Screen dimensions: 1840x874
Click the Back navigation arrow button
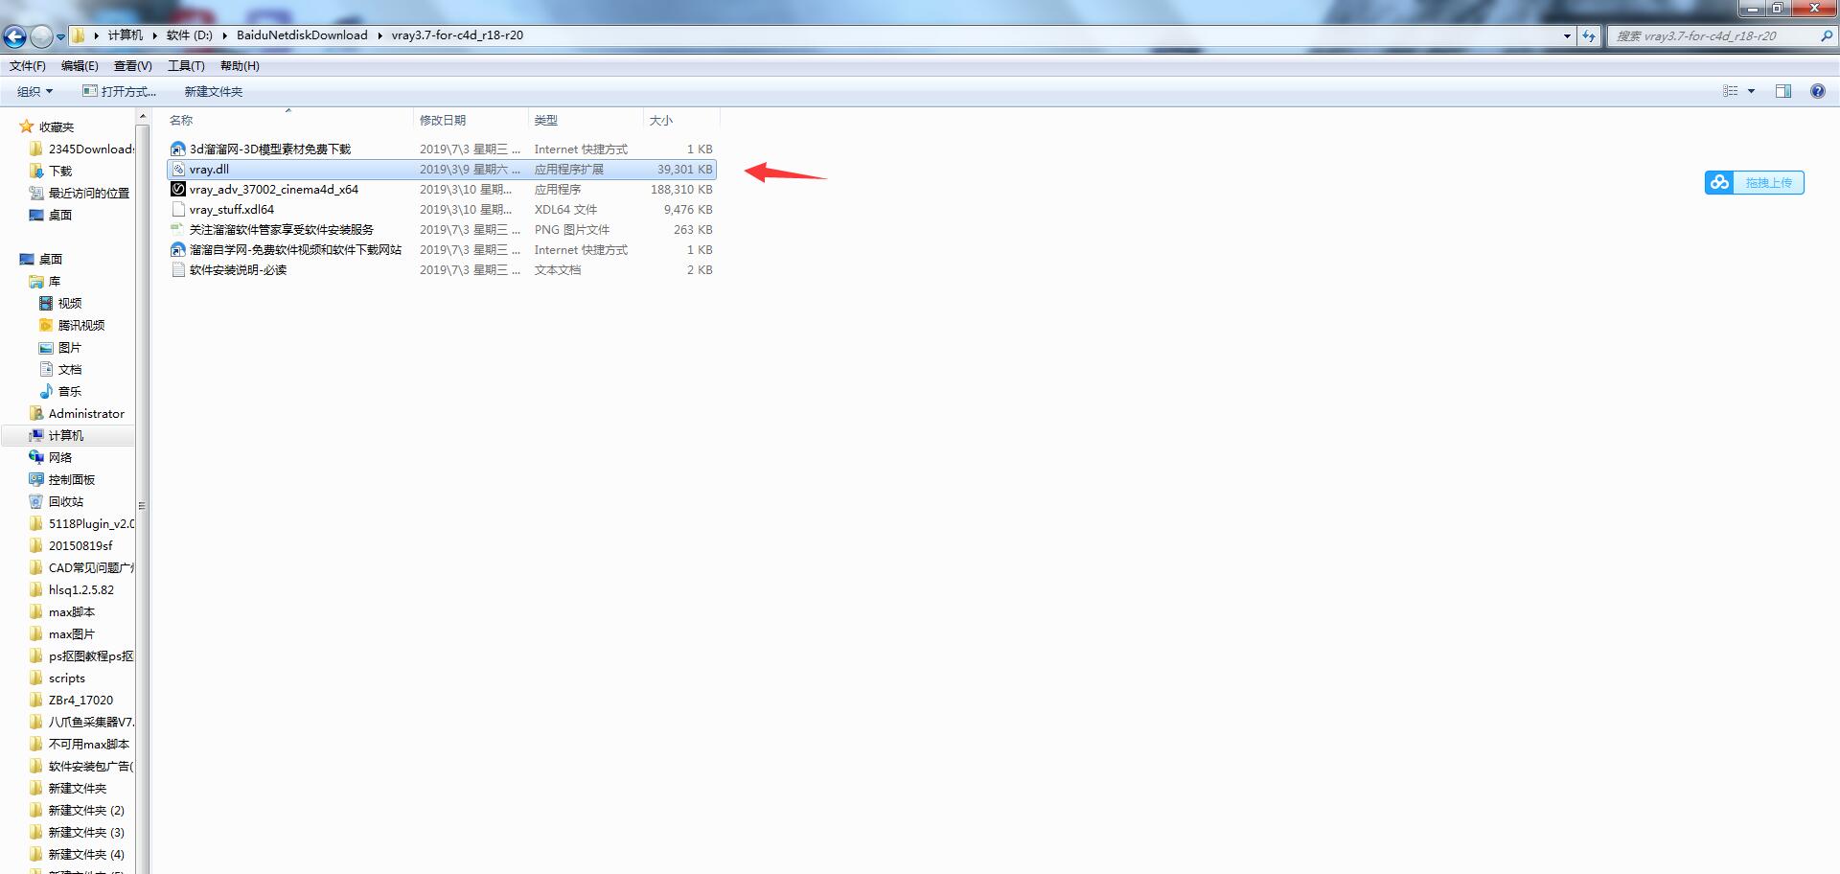point(14,36)
